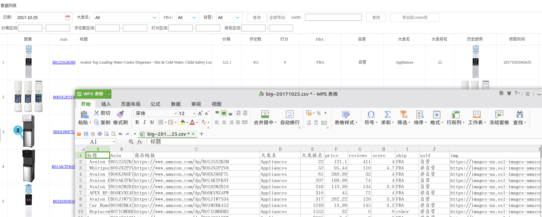
Task: Click the 全部导出 export all button
Action: 277,18
